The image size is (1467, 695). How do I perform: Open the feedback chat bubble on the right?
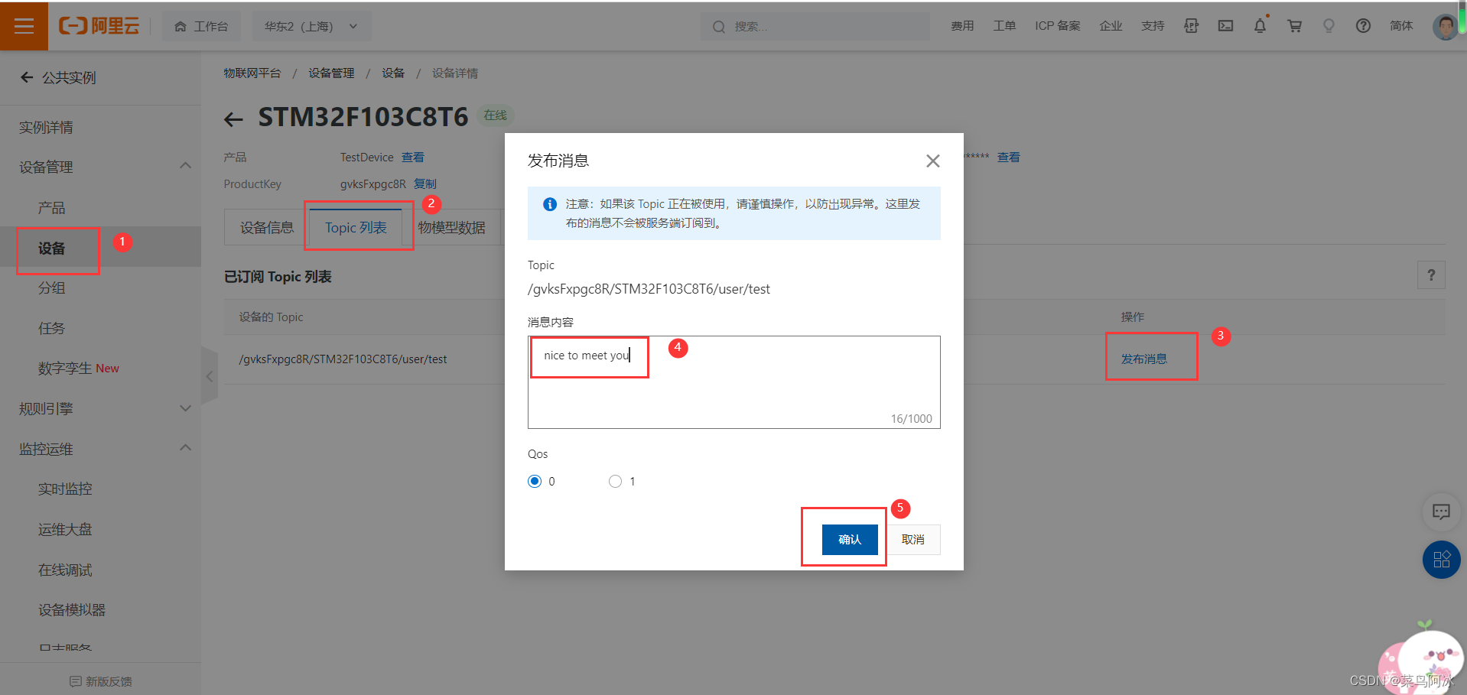click(x=1440, y=512)
